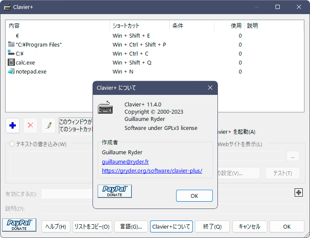
Task: Click the text entry box under テキストの書き込み
Action: [52, 165]
